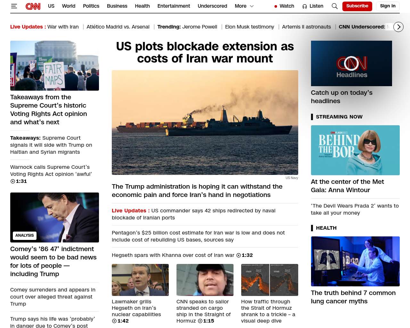Image resolution: width=410 pixels, height=328 pixels.
Task: Click the HEALTH section heading
Action: [326, 228]
